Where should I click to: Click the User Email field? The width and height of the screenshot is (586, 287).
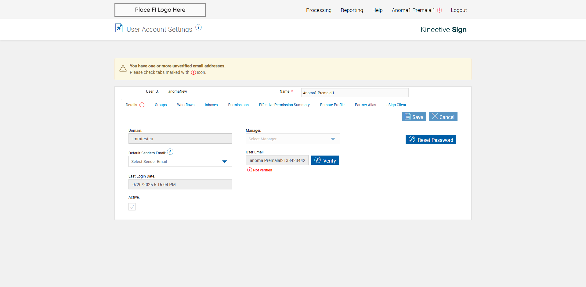277,160
